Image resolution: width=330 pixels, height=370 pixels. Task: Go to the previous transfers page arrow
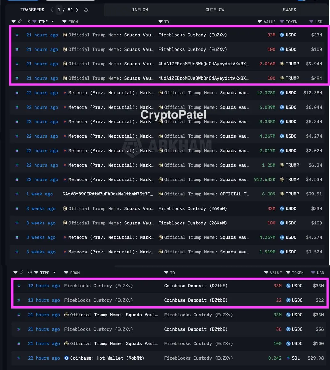tap(52, 10)
